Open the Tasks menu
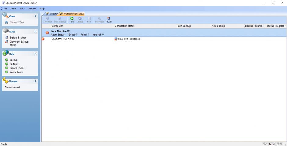Image resolution: width=287 pixels, height=146 pixels. (x=13, y=9)
